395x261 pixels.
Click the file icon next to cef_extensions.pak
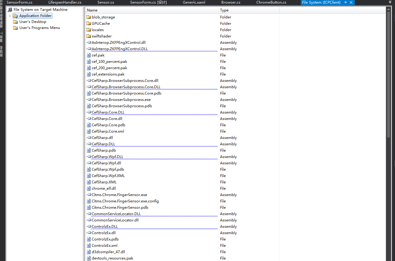point(89,74)
